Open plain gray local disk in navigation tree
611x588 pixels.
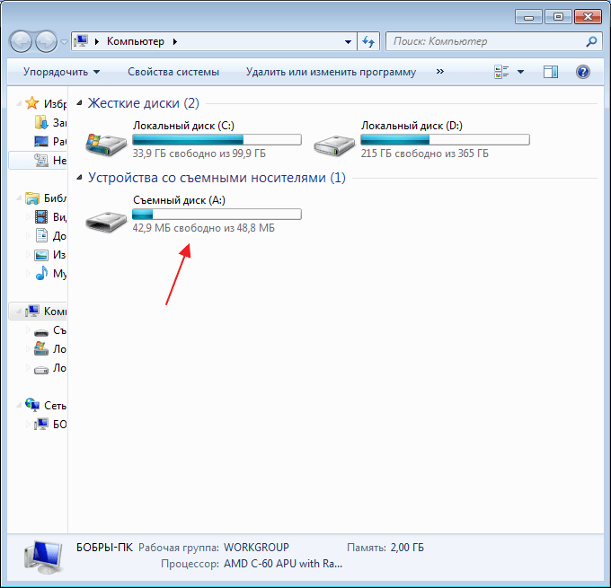click(x=50, y=368)
